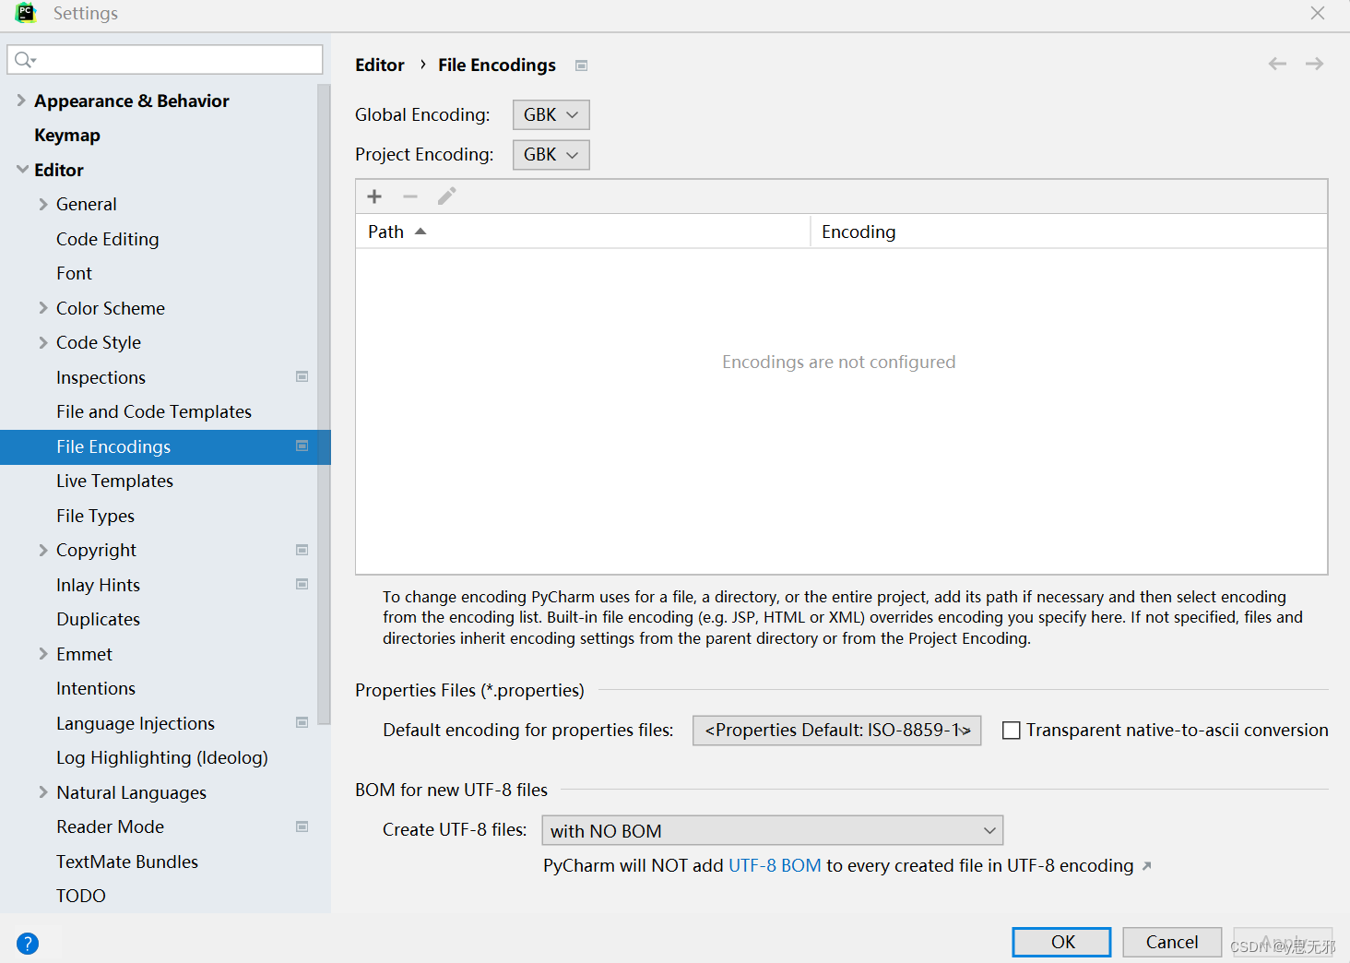The width and height of the screenshot is (1350, 963).
Task: Click the add path plus icon
Action: pos(374,196)
